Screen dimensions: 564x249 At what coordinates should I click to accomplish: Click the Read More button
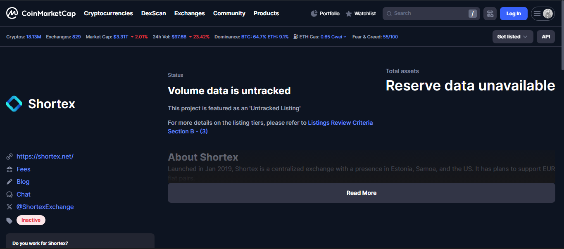(x=361, y=192)
